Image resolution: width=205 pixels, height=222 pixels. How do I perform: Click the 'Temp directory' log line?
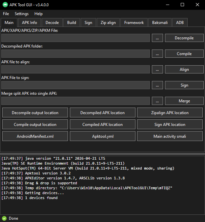(x=87, y=188)
